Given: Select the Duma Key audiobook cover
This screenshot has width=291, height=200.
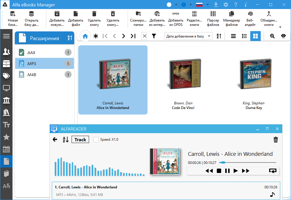Looking at the screenshot, I should coord(253,74).
